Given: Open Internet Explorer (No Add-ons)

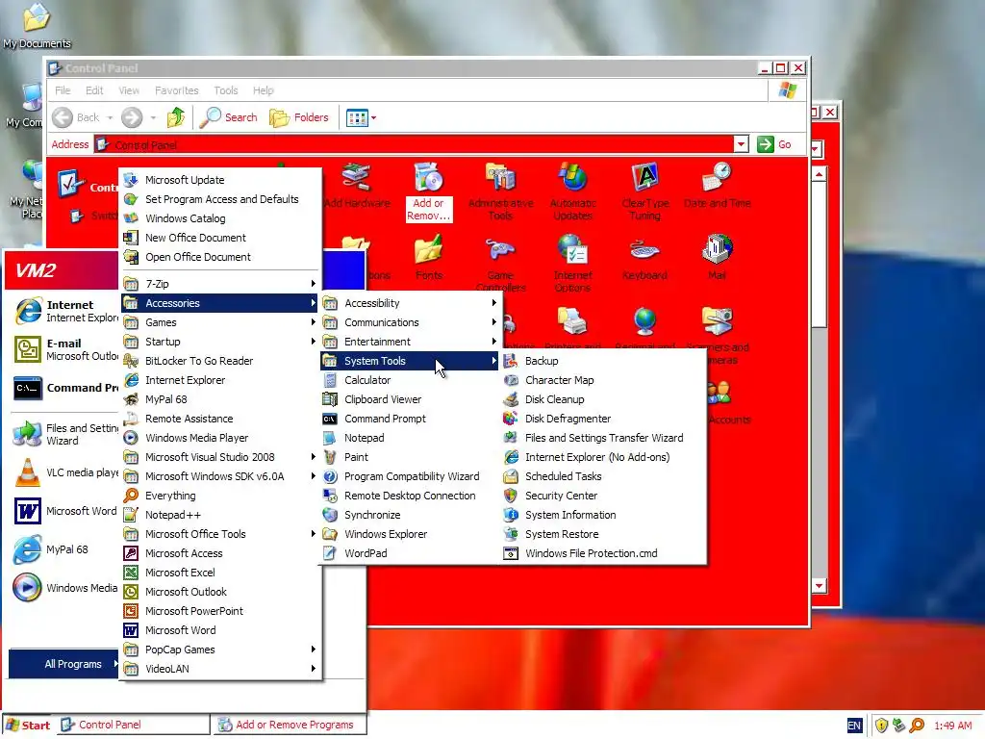Looking at the screenshot, I should pos(603,457).
